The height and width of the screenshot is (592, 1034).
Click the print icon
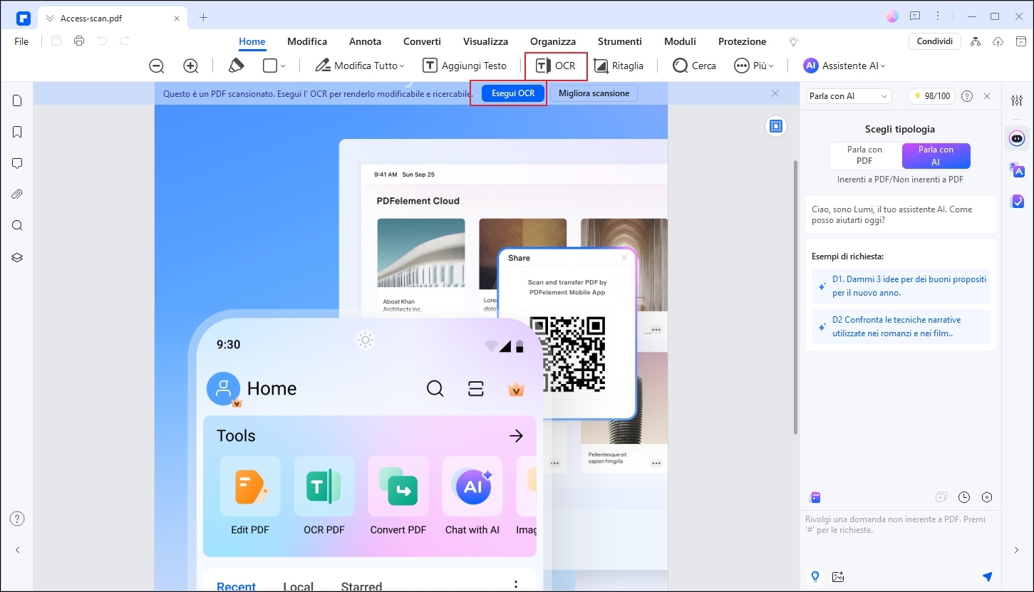point(79,41)
